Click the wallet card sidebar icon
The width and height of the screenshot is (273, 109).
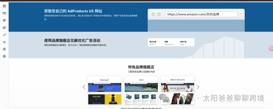pyautogui.click(x=4, y=13)
